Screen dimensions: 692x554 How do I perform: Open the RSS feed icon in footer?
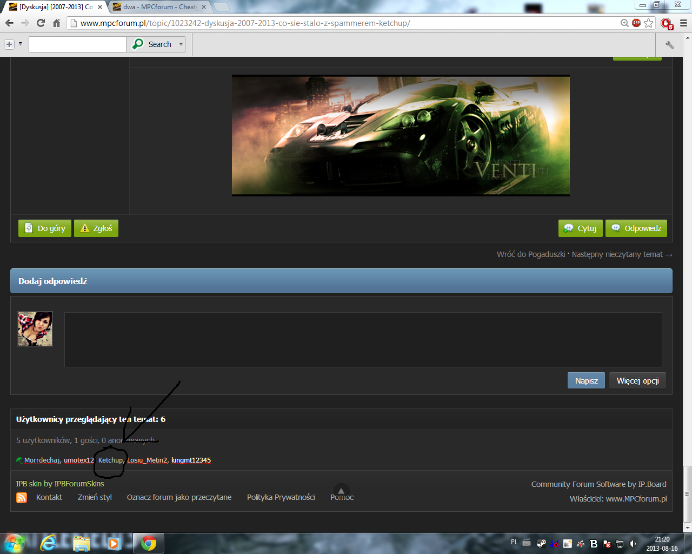tap(22, 498)
